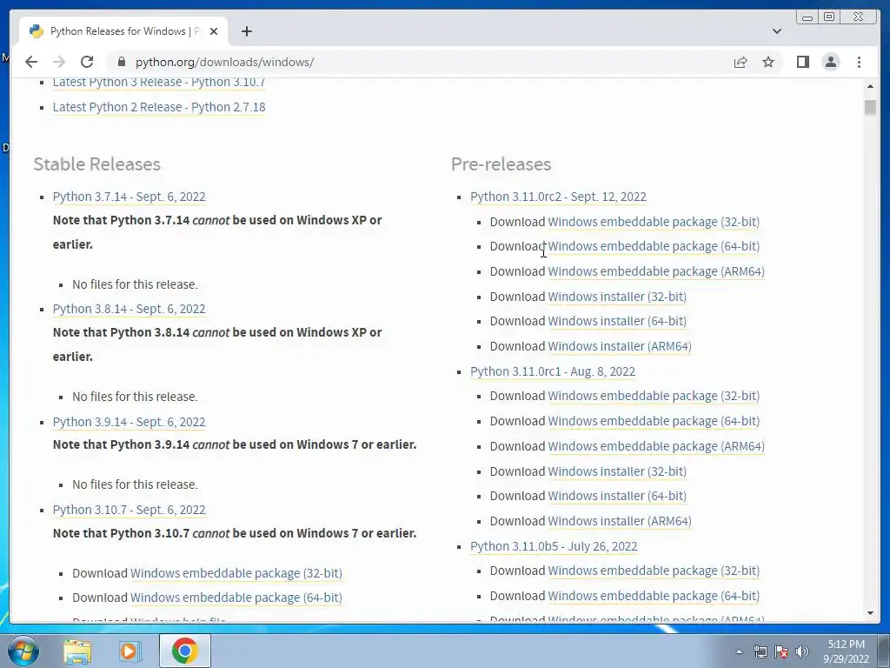Download 3.11.0rc2 Windows installer (64-bit)
890x668 pixels.
[617, 321]
